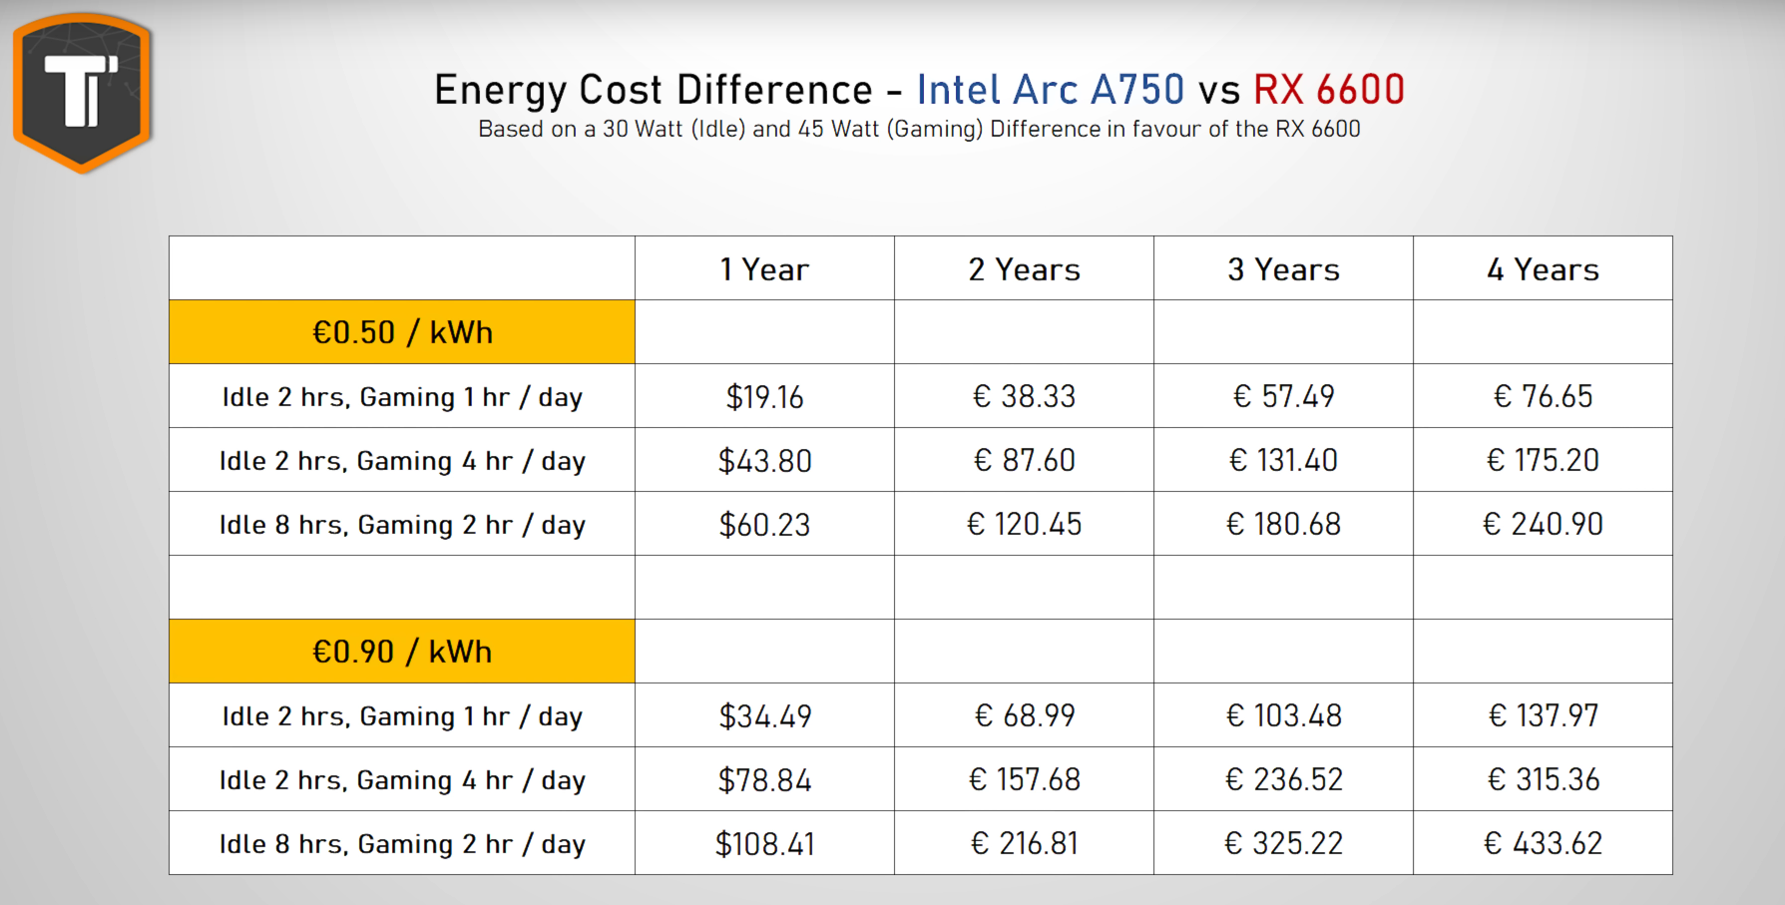Click the yellow '€0.90 / kWh' cell
The height and width of the screenshot is (905, 1785).
[x=402, y=652]
